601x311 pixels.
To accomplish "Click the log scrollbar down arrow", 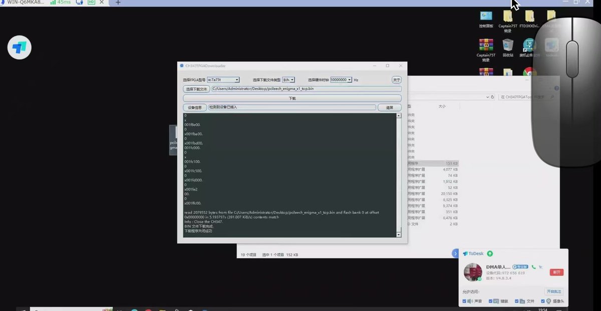I will [x=399, y=235].
